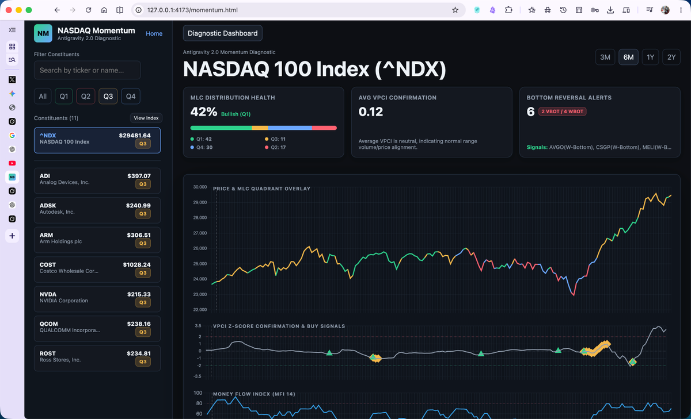The height and width of the screenshot is (419, 691).
Task: Select the ADSK Autodesk card
Action: point(97,210)
